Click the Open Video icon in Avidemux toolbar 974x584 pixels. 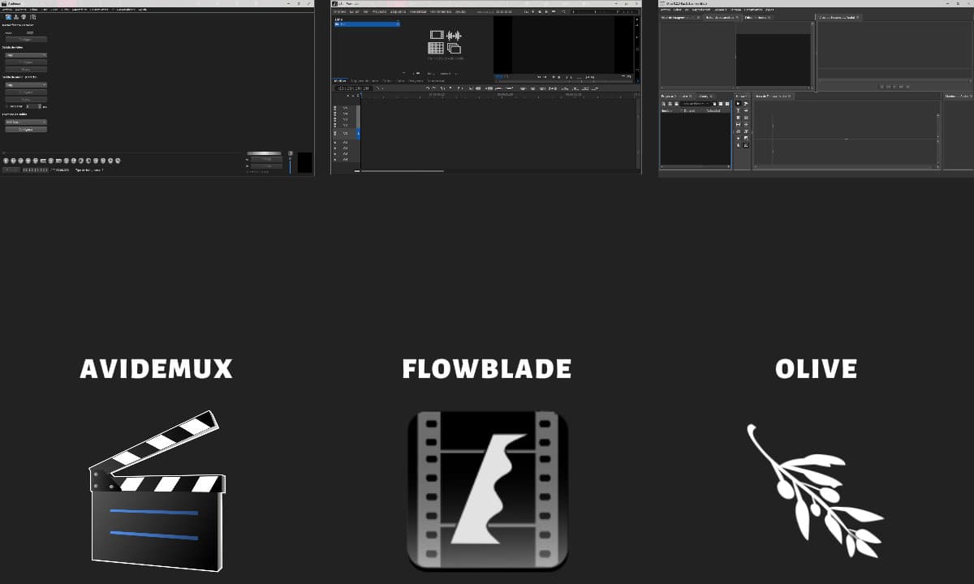pos(8,17)
